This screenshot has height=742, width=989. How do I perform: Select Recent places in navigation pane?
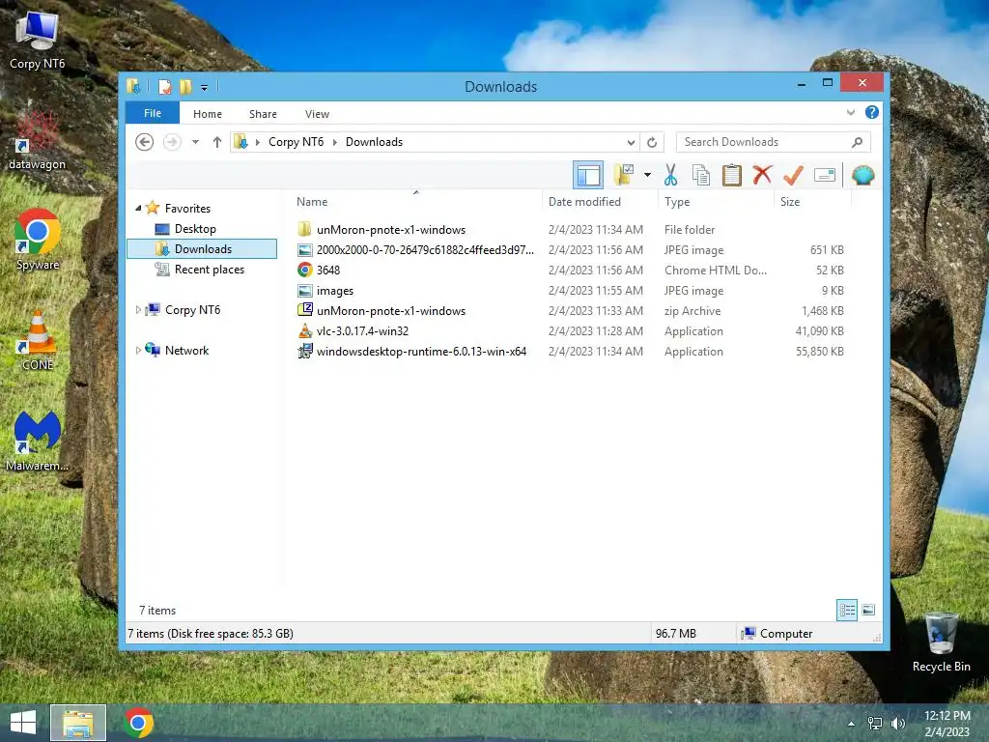click(209, 270)
